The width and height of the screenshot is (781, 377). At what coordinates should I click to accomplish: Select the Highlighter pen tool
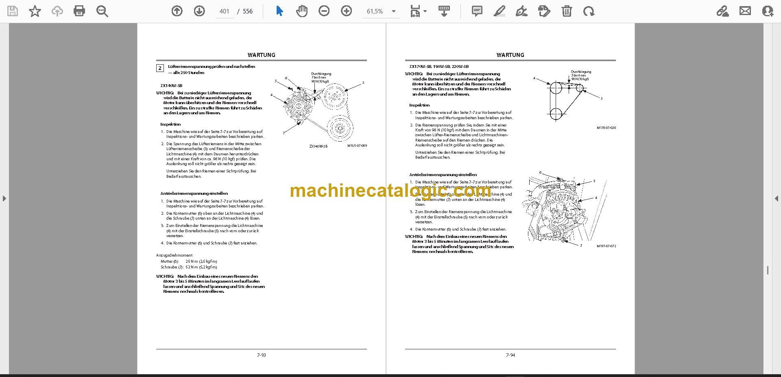tap(500, 11)
